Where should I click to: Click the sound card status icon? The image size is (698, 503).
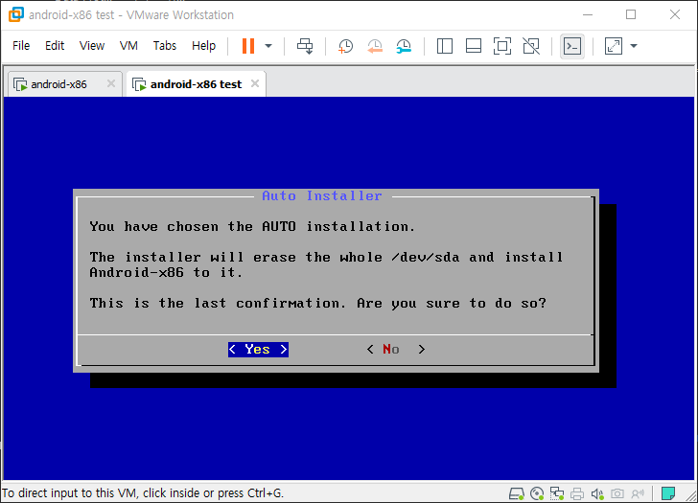click(x=597, y=493)
